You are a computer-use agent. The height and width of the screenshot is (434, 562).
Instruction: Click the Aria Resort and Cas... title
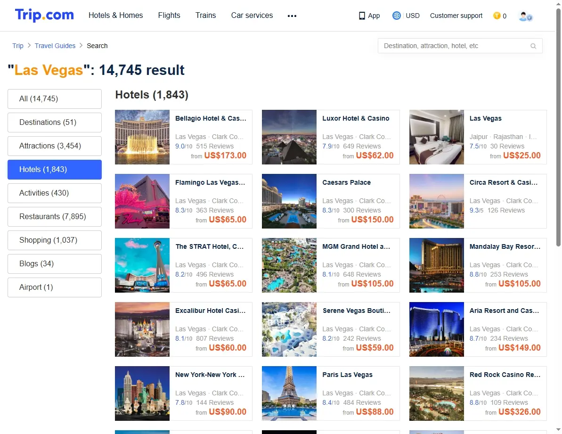pyautogui.click(x=505, y=311)
